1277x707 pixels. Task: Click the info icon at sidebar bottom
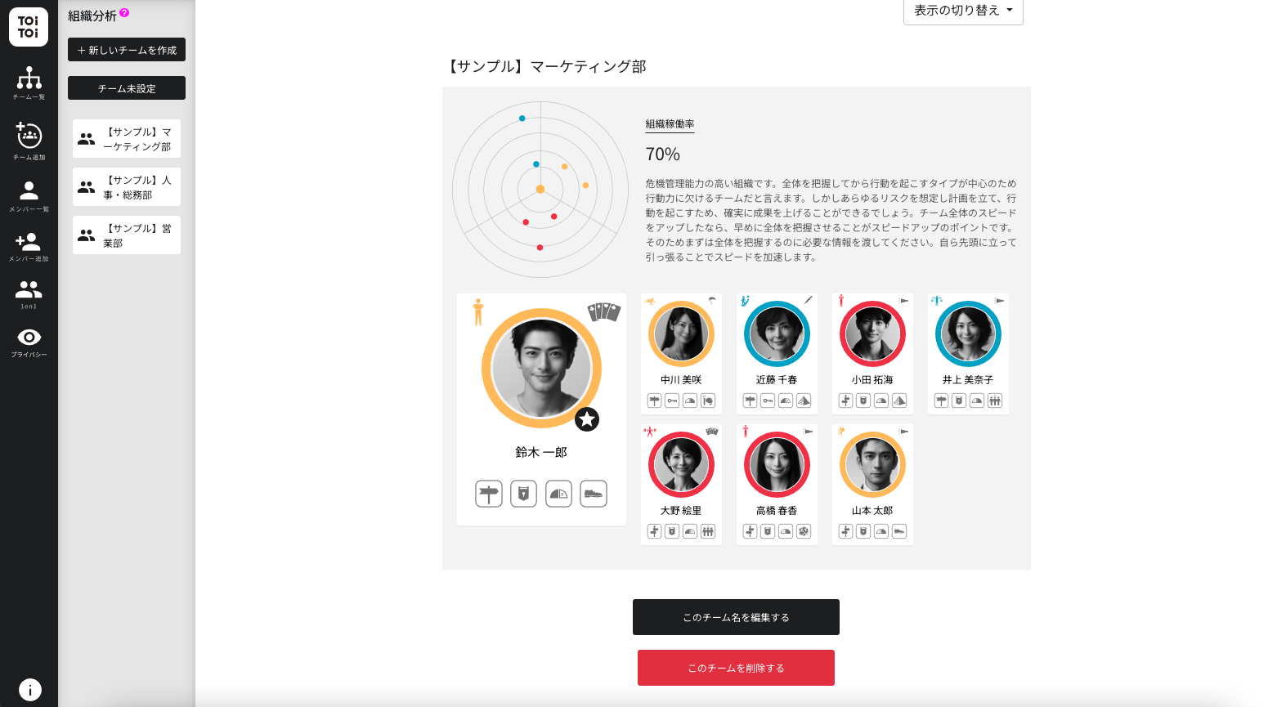[x=29, y=689]
